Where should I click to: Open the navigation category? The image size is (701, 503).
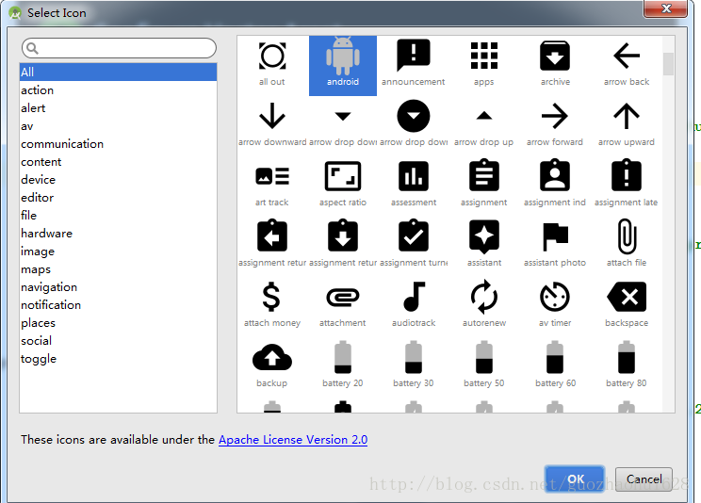[119, 287]
